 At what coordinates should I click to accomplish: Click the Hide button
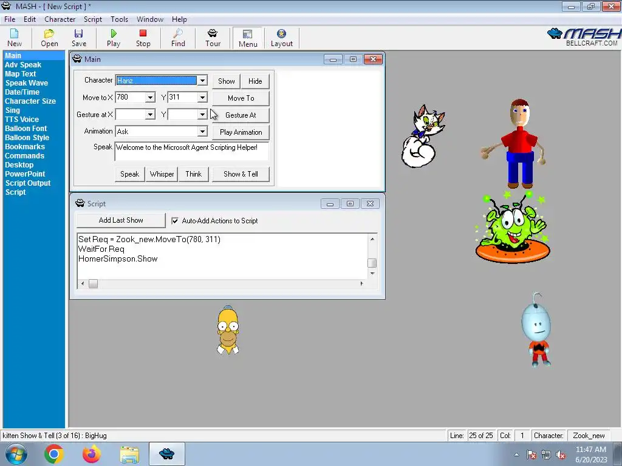[255, 81]
